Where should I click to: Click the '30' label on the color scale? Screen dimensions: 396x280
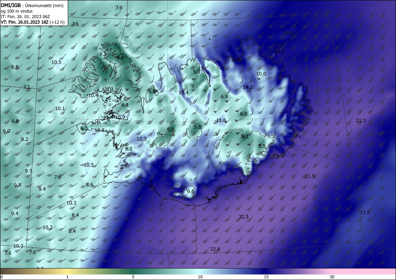[332, 277]
